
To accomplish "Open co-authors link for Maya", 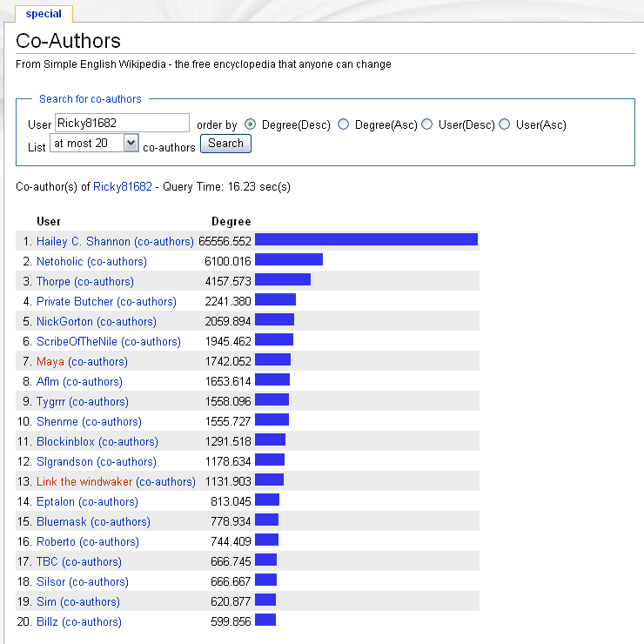I will pyautogui.click(x=97, y=361).
